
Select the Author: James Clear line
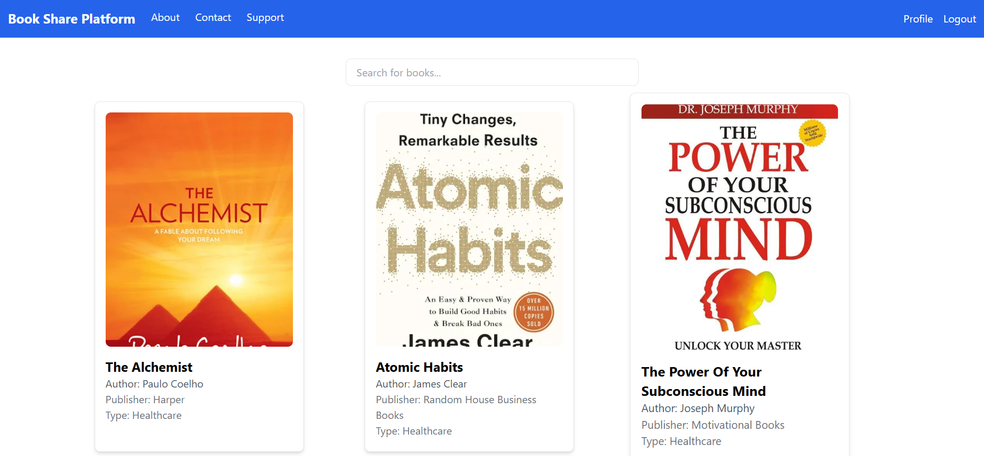point(421,384)
